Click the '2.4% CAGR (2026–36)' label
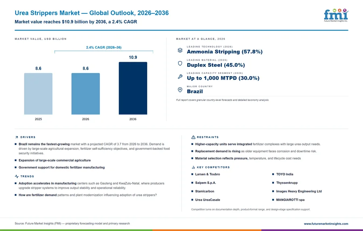Screen dimensions: 363x231 point(104,48)
